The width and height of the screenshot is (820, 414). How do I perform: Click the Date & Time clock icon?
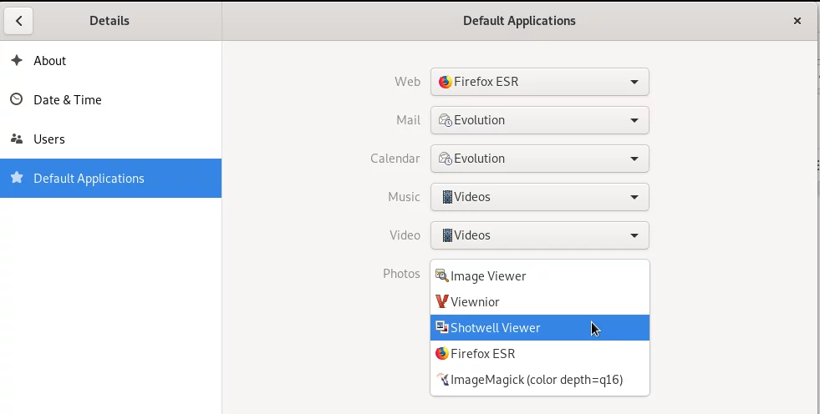(17, 99)
